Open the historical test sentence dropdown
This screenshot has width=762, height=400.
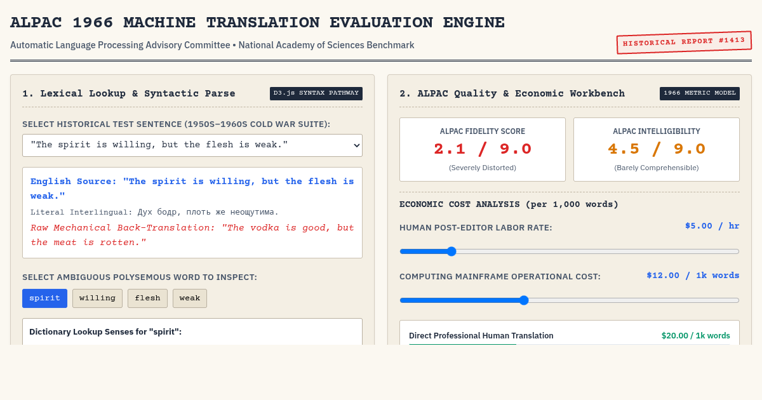click(192, 145)
